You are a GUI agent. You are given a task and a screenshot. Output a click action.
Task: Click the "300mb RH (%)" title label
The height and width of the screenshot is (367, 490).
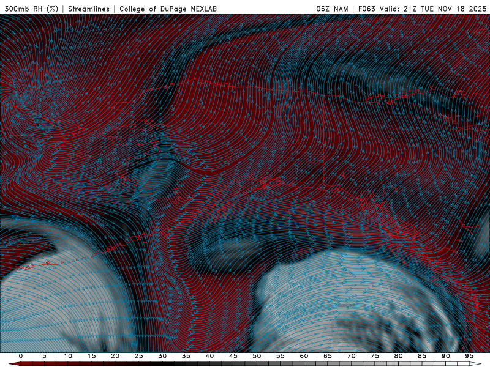point(31,9)
